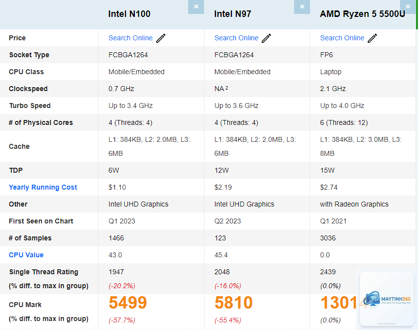Click the Q1 2021 first seen value
Image resolution: width=418 pixels, height=330 pixels.
tap(333, 221)
